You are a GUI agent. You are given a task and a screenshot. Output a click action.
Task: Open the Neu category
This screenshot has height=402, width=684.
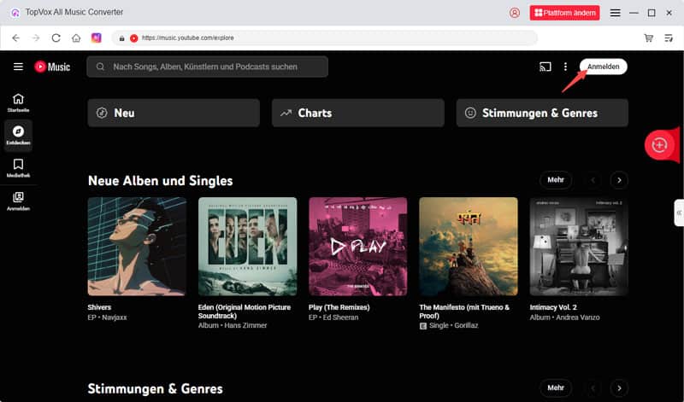click(x=174, y=113)
